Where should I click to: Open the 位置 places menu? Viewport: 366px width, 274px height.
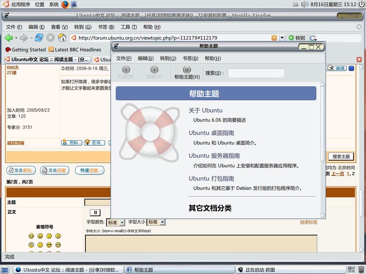tap(39, 4)
